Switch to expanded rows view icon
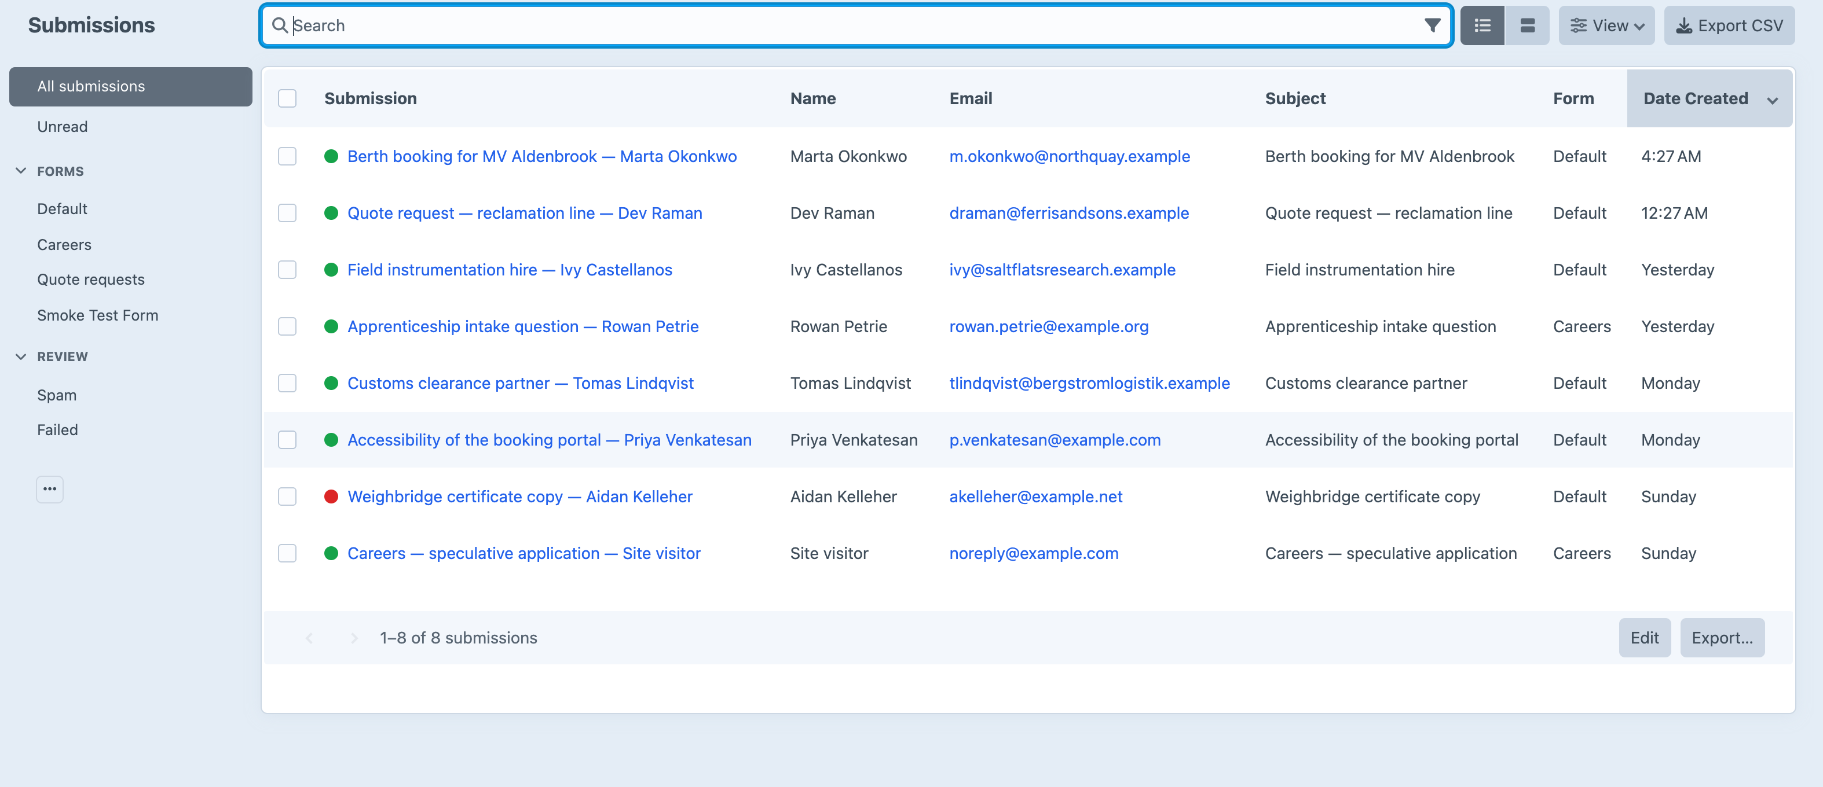Viewport: 1823px width, 787px height. tap(1527, 25)
